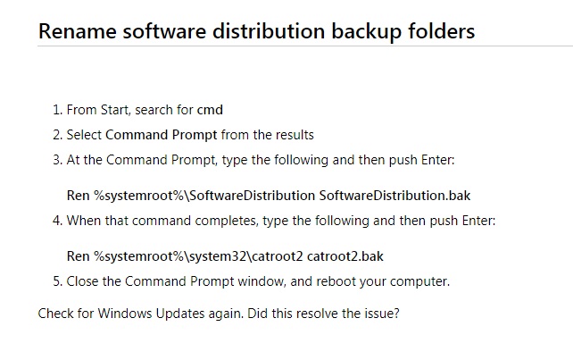Viewport: 573px width, 360px height.
Task: Click catroot2.bak in the second command
Action: (x=345, y=256)
